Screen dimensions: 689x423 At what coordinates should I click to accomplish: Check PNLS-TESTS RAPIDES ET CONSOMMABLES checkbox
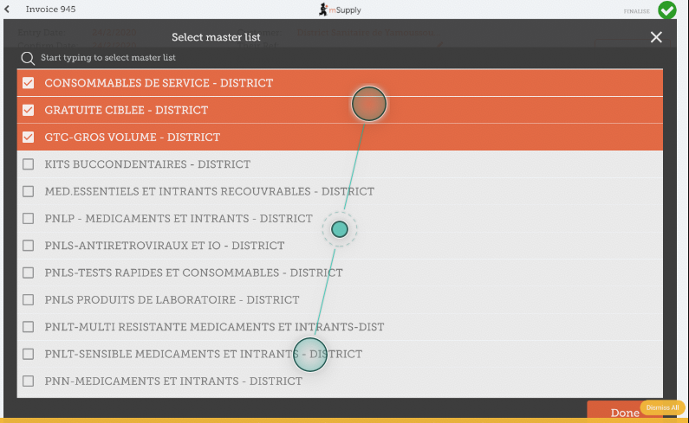point(28,272)
